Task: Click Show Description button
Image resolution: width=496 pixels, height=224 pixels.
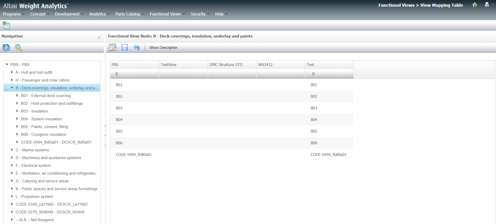Action: [163, 48]
